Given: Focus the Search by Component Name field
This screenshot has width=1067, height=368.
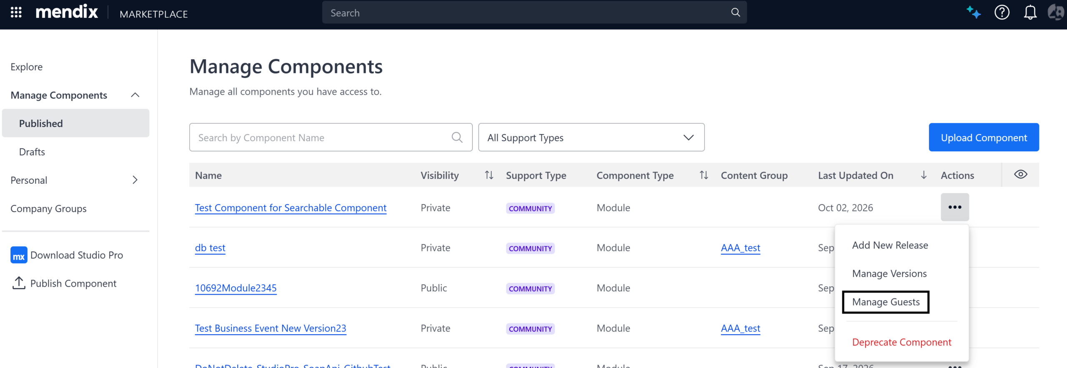Looking at the screenshot, I should coord(331,138).
